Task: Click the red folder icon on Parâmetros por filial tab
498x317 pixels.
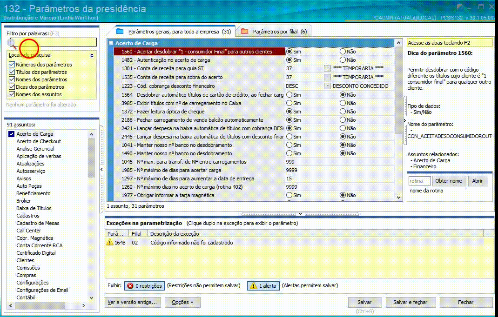Action: click(x=244, y=32)
